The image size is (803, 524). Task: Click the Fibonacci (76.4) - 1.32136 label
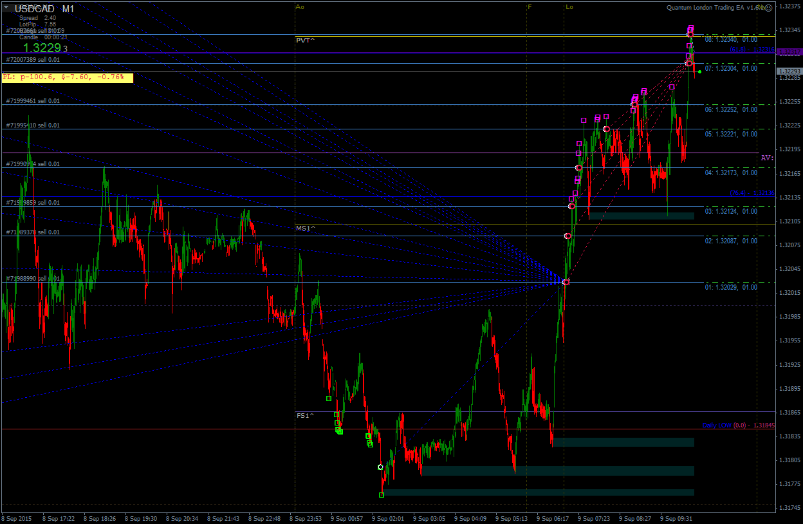752,192
